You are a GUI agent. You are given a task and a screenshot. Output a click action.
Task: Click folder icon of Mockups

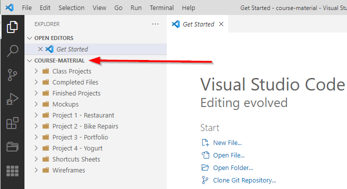[45, 104]
